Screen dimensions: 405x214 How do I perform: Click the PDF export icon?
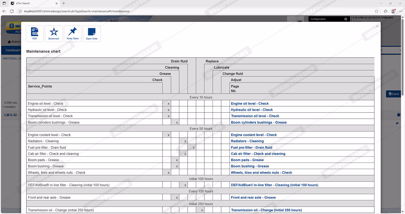tap(35, 33)
